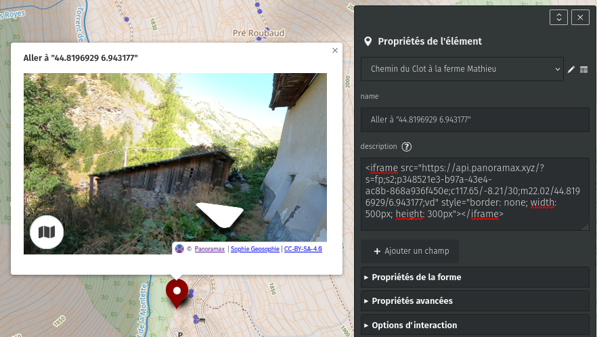Viewport: 597px width, 337px height.
Task: Expand Options d'interaction section
Action: [474, 325]
